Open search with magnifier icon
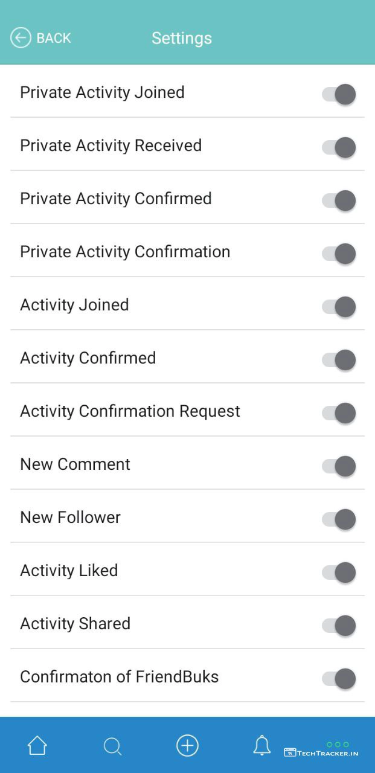The width and height of the screenshot is (375, 773). (112, 746)
